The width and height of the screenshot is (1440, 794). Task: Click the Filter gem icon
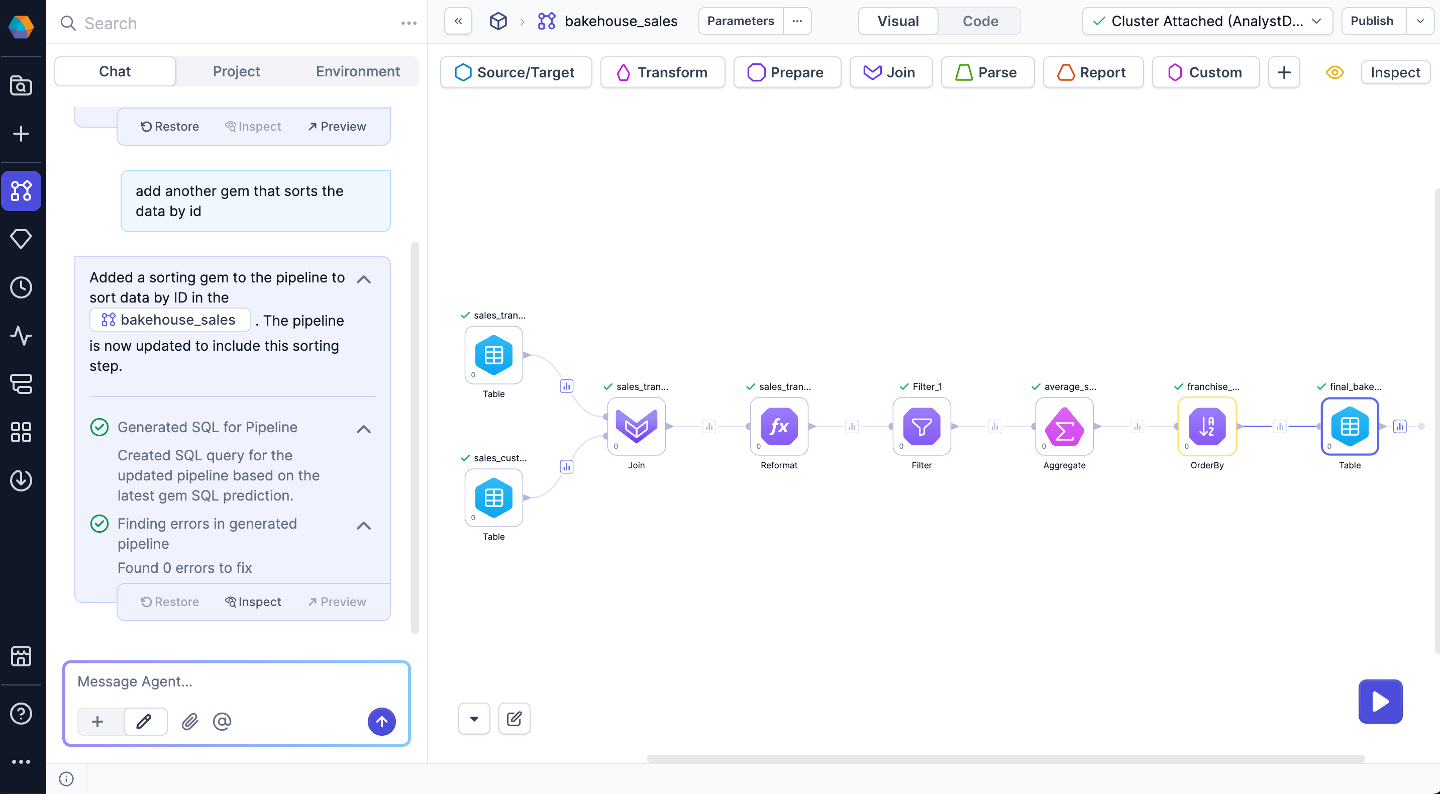coord(921,426)
